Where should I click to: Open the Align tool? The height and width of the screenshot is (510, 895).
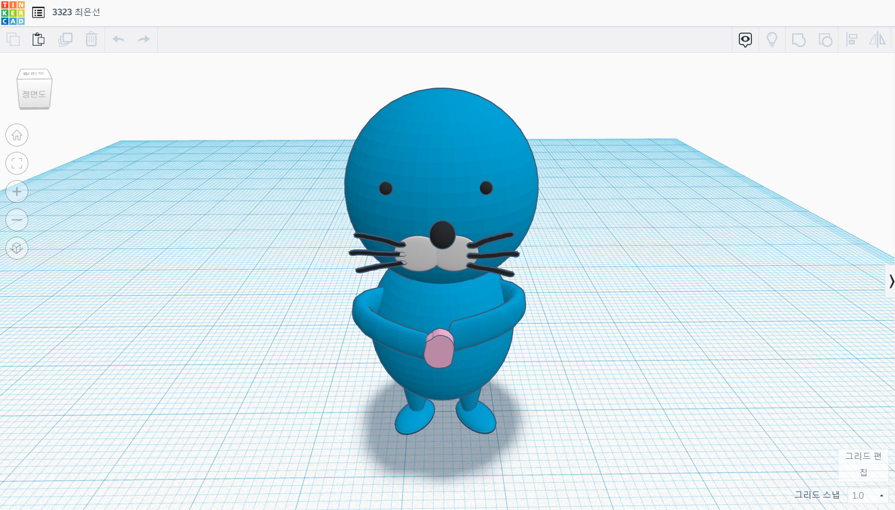(x=852, y=39)
